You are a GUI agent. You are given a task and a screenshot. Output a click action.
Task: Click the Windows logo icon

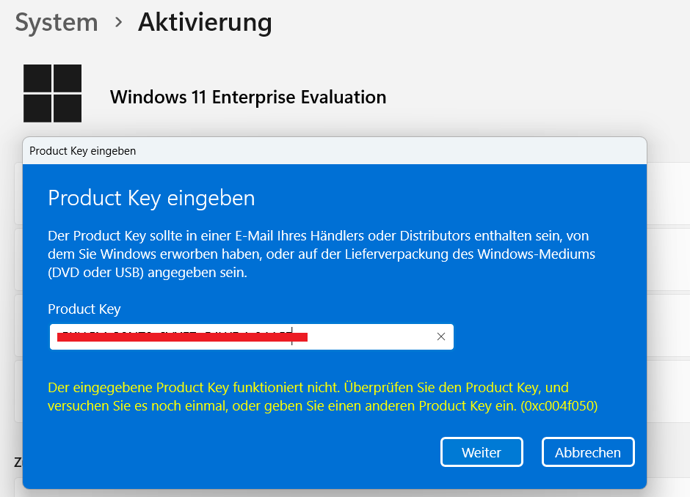click(52, 93)
